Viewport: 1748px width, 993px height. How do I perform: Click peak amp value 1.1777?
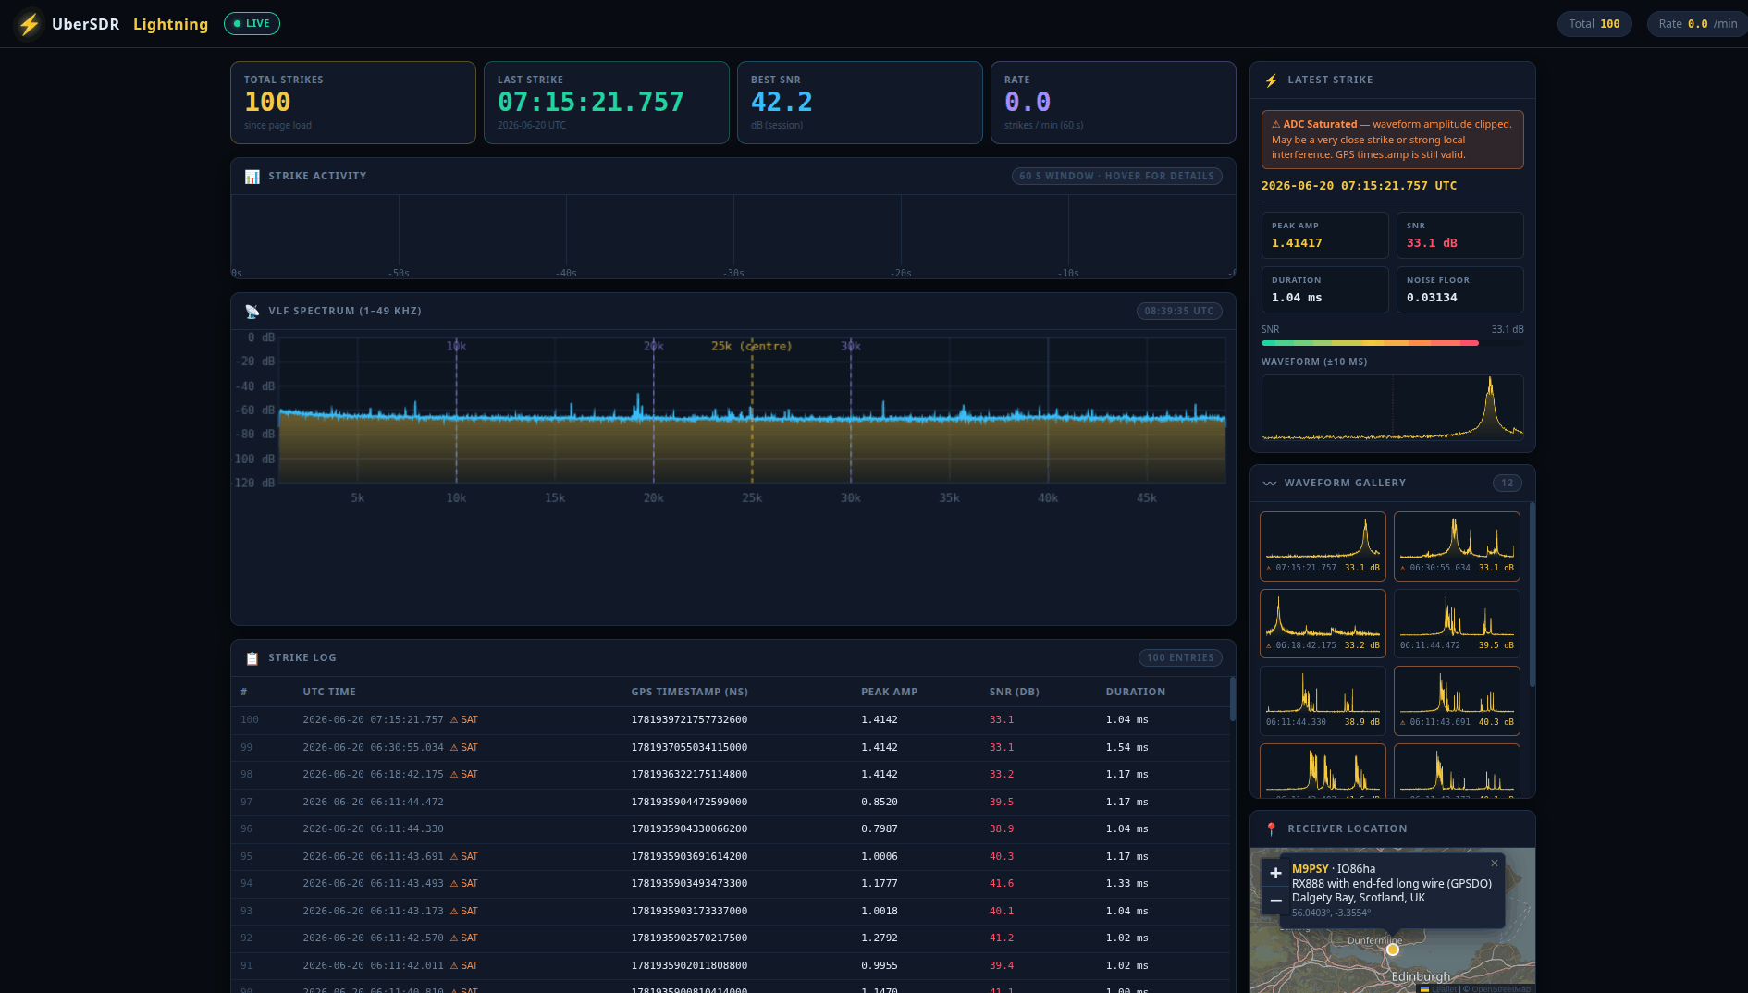pos(879,883)
